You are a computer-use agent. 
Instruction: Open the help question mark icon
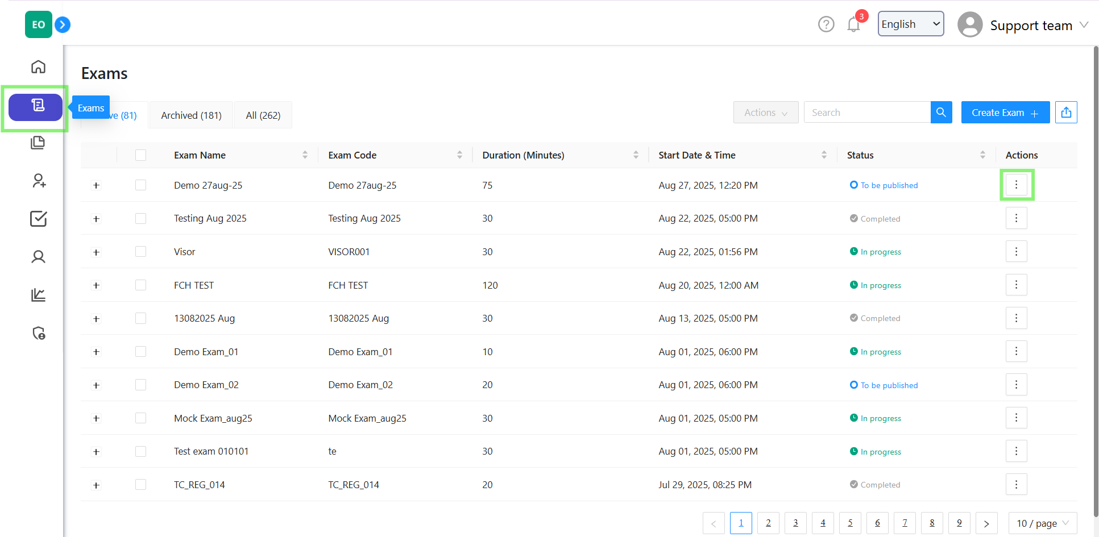pos(826,24)
